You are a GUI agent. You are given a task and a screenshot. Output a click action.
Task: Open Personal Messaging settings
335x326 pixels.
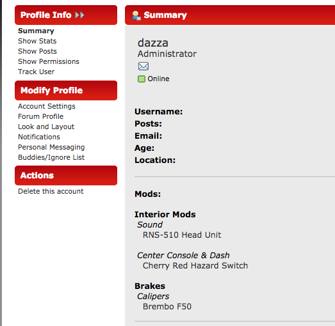[51, 147]
